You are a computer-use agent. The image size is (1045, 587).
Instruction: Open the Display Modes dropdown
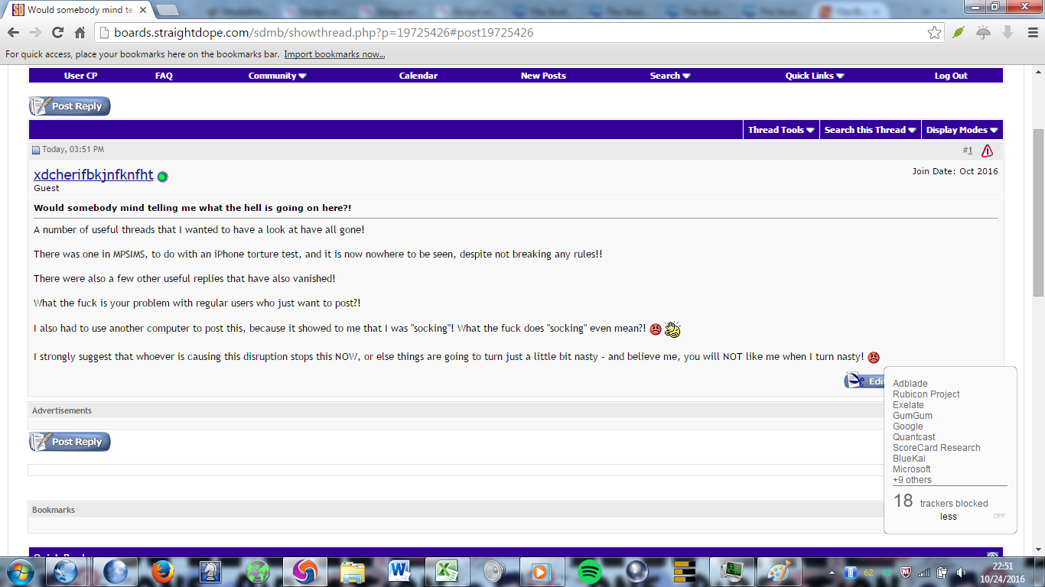(962, 130)
